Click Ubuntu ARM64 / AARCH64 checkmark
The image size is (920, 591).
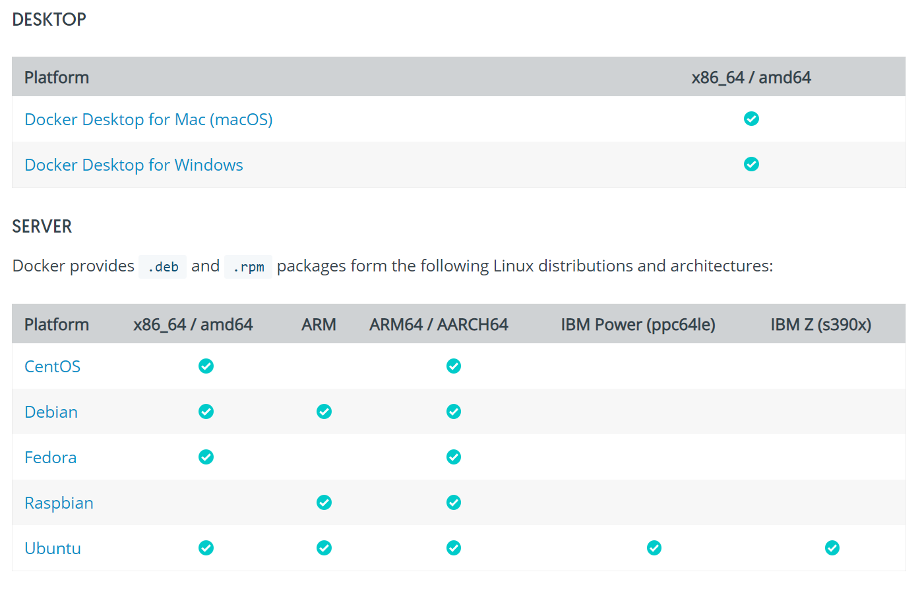coord(453,548)
